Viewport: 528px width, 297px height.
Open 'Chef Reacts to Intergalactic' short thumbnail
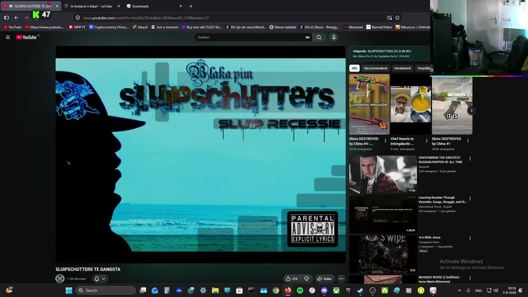click(410, 104)
